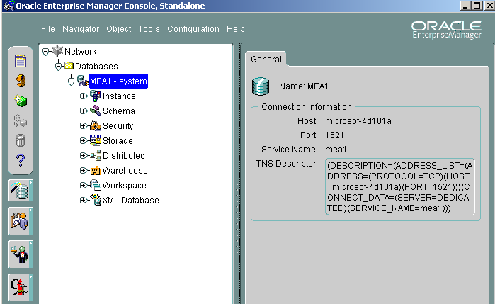The height and width of the screenshot is (304, 495).
Task: Click the Security padlock icon
Action: pos(96,125)
